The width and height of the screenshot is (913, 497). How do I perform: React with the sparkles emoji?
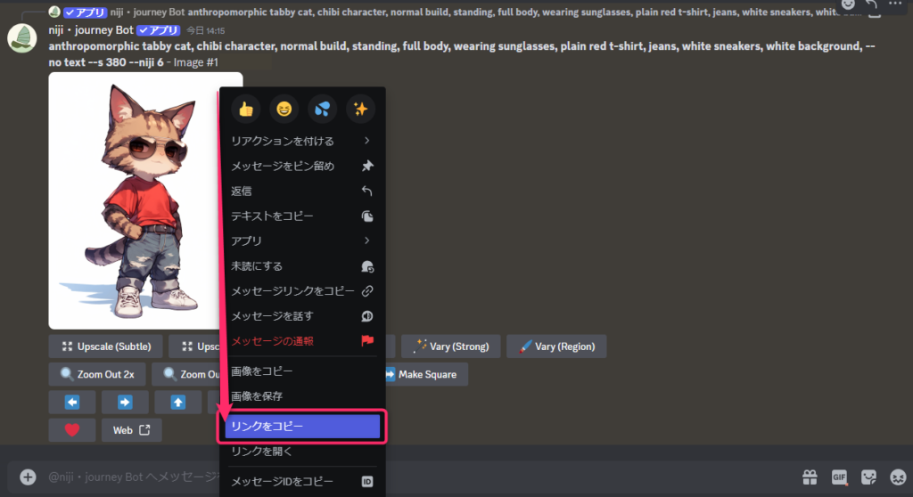coord(360,109)
